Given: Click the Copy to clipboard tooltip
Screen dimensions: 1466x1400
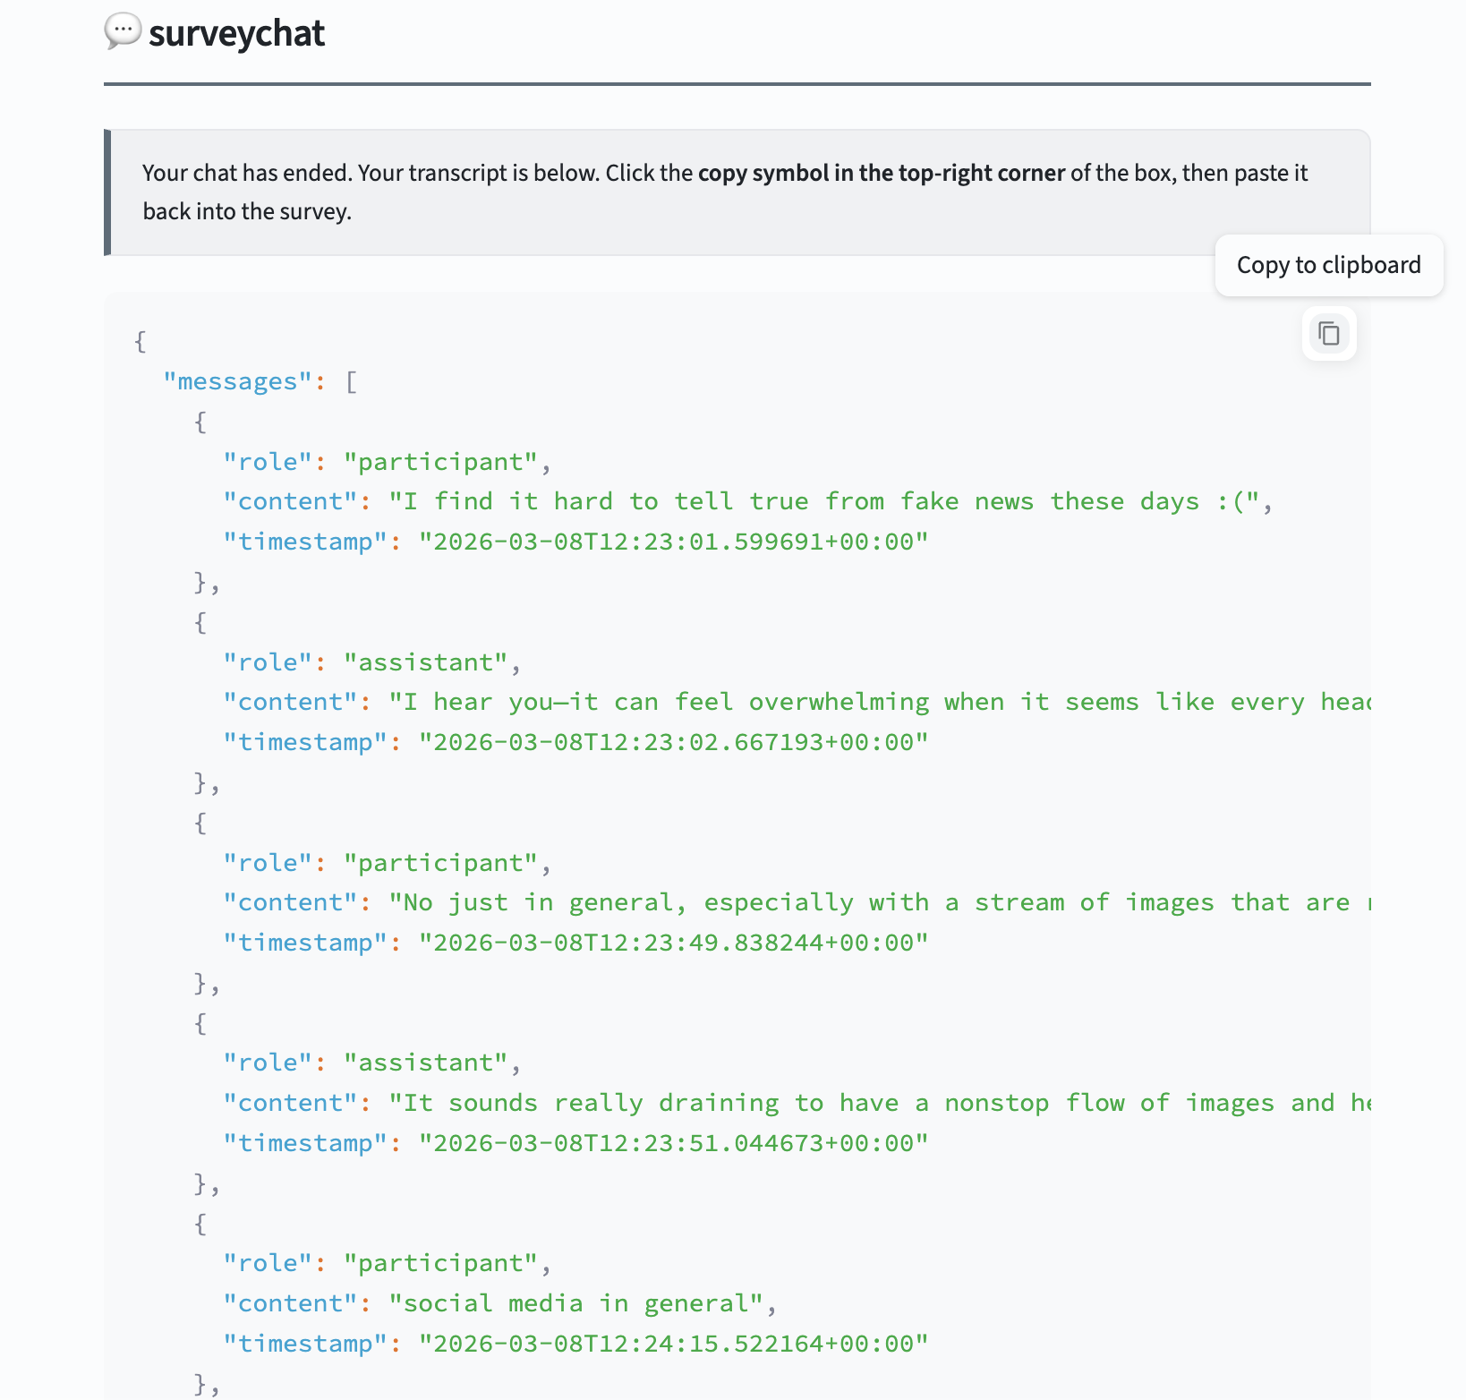Looking at the screenshot, I should click(x=1328, y=265).
